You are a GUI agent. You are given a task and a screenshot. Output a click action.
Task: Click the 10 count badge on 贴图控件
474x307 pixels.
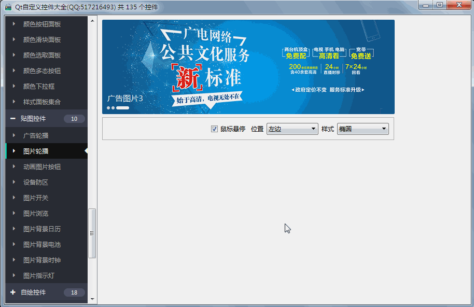tap(74, 119)
